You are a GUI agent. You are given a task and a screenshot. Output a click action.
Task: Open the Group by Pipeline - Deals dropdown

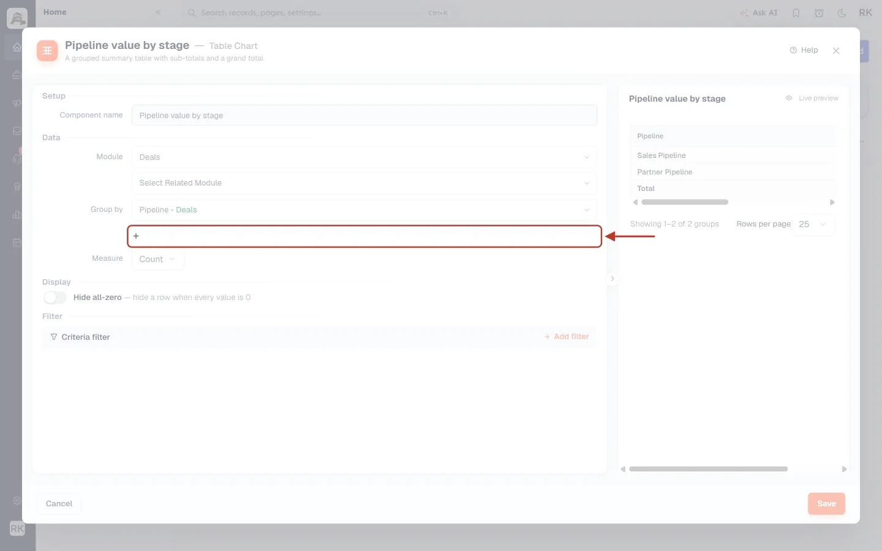click(x=364, y=210)
